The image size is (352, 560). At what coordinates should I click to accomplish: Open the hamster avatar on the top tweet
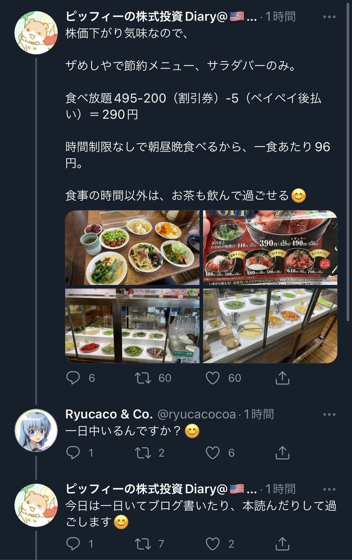36,33
